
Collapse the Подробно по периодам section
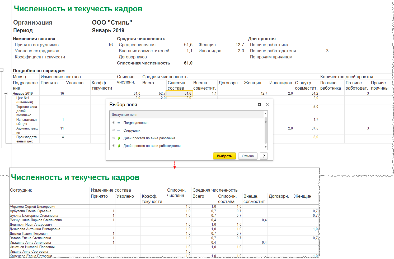pos(2,70)
